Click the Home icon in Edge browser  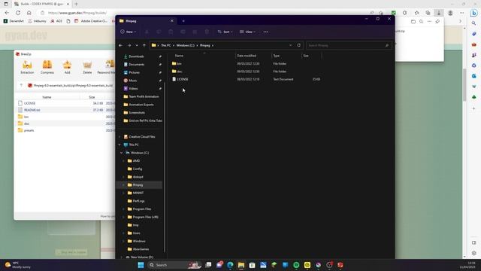[29, 13]
